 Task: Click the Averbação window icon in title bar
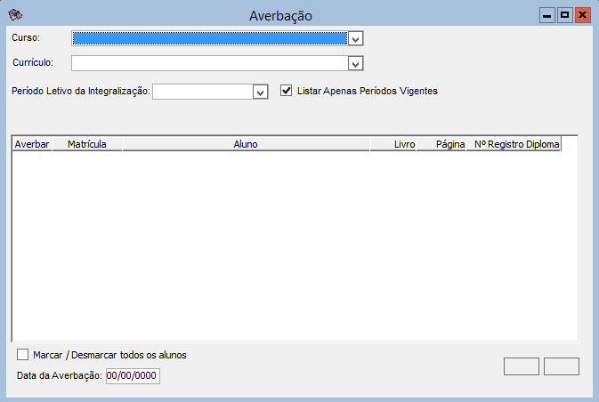click(x=15, y=15)
